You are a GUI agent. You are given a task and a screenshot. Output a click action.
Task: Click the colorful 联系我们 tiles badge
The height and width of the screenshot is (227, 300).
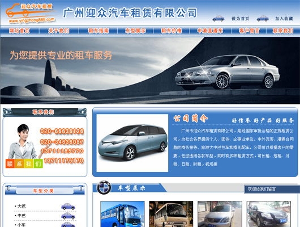pos(24,163)
